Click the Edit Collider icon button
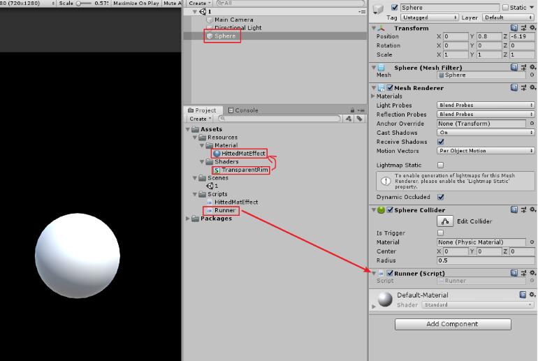The height and width of the screenshot is (361, 538). tap(445, 221)
